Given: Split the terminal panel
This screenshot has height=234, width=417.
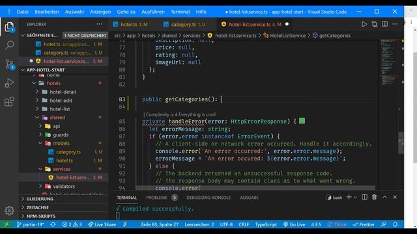Looking at the screenshot, I should [x=364, y=197].
